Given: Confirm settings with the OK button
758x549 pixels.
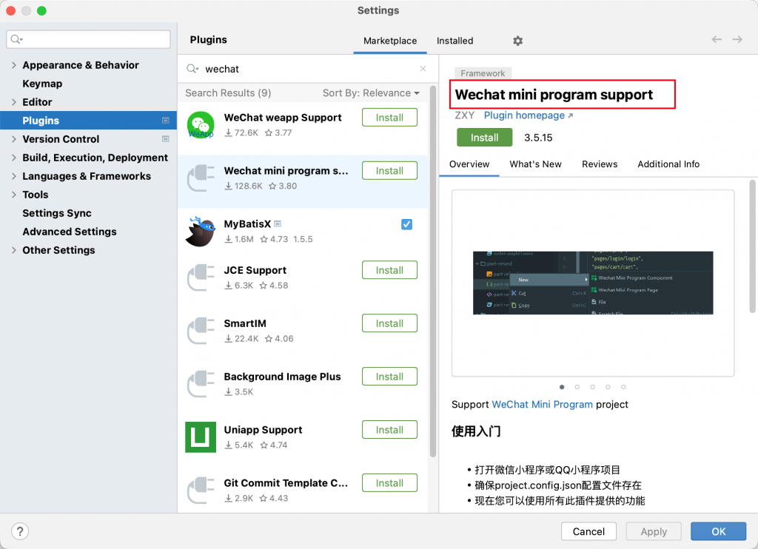Looking at the screenshot, I should pos(718,531).
